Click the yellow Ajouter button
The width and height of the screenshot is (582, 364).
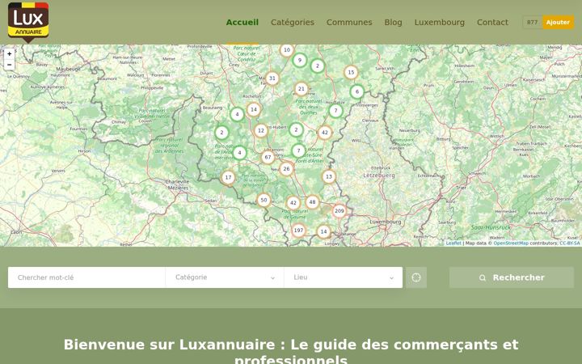558,23
